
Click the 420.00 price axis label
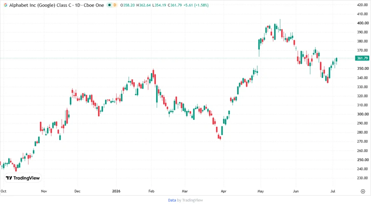click(x=363, y=5)
